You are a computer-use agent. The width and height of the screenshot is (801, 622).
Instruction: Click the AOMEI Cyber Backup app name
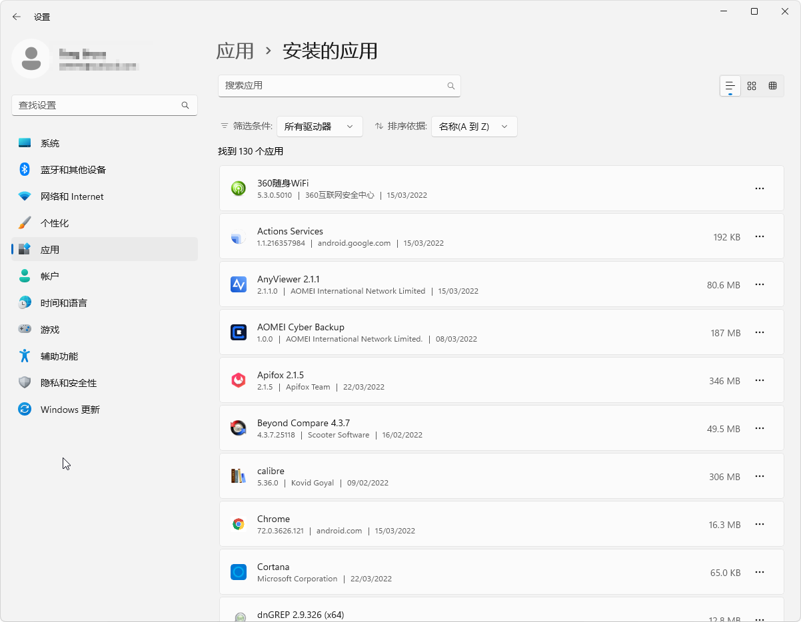click(301, 327)
